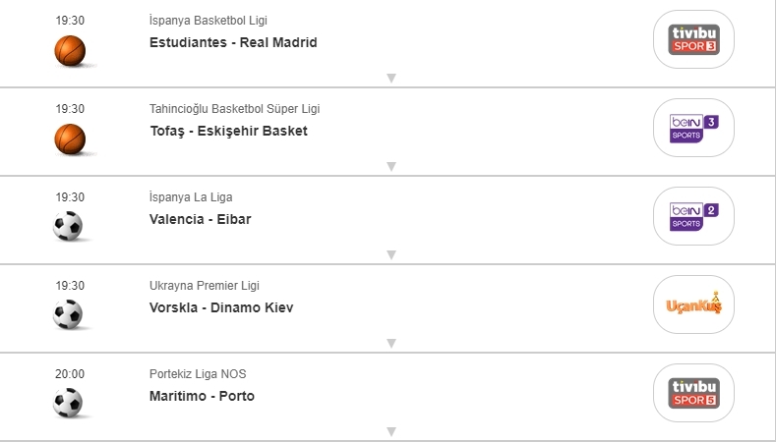Expand Maritimo - Porto match details arrow
The image size is (776, 442).
pos(390,431)
